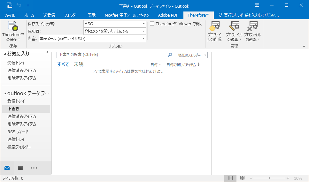
Task: Click the send/receive all folders quick icon
Action: (10, 5)
